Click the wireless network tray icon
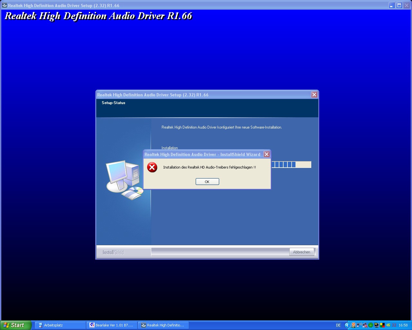The image size is (412, 330). [x=359, y=325]
